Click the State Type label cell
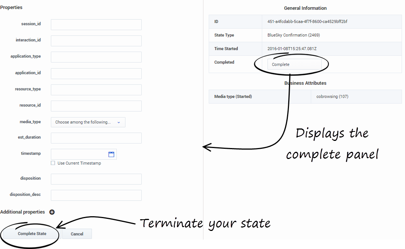Image resolution: width=405 pixels, height=249 pixels. click(x=235, y=35)
